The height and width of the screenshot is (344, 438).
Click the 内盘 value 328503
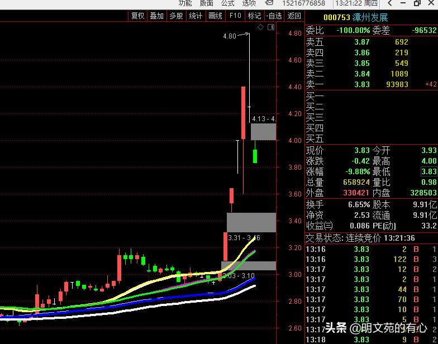[x=423, y=193]
